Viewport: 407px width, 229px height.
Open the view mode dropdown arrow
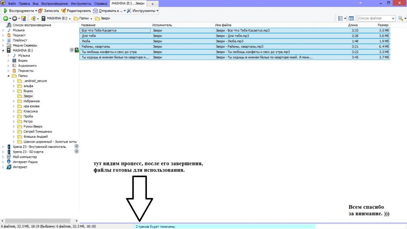[x=345, y=19]
